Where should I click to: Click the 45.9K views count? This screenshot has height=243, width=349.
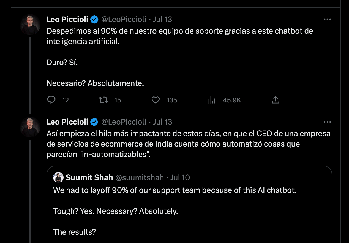pos(232,100)
